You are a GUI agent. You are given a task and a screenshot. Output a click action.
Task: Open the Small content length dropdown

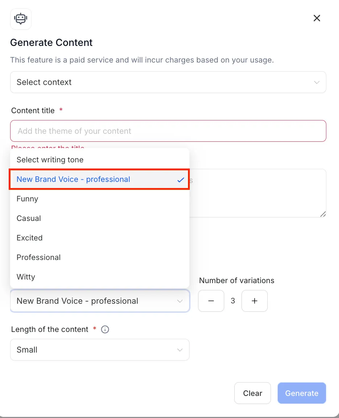100,350
